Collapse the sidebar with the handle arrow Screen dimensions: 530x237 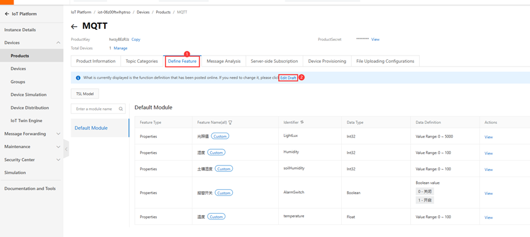66,148
